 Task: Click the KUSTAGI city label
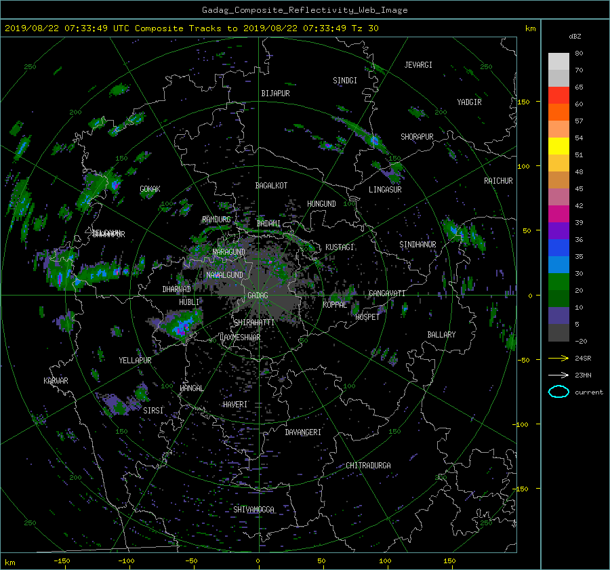point(340,247)
